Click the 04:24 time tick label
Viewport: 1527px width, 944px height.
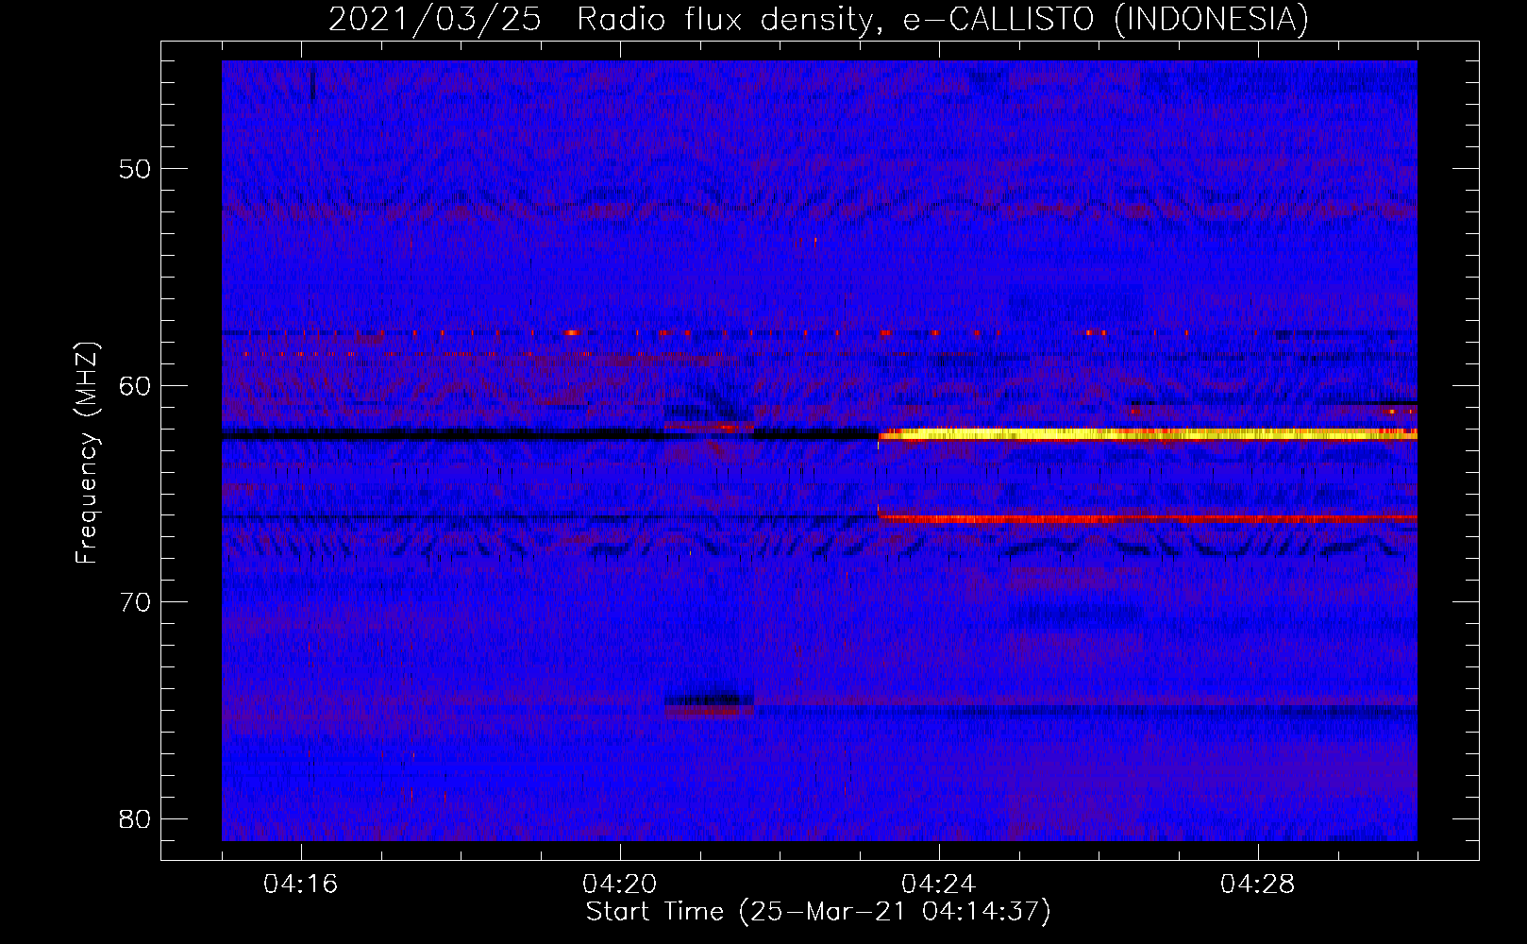tap(939, 885)
